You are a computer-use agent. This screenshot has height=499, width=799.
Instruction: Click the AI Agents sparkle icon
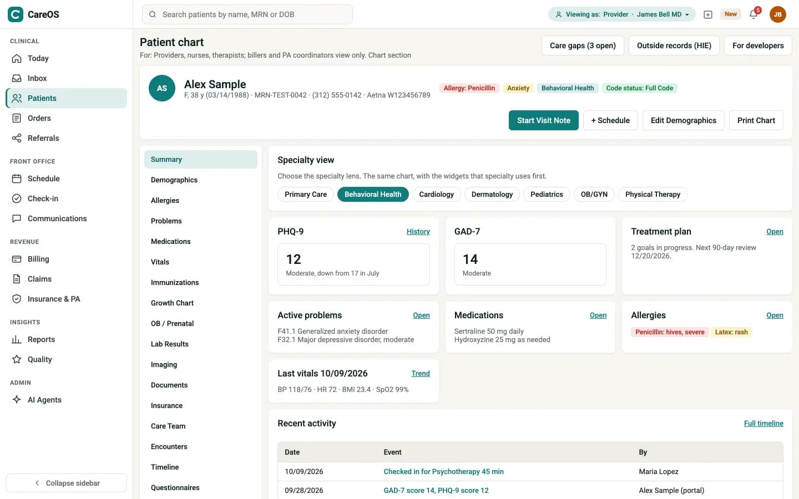tap(17, 400)
